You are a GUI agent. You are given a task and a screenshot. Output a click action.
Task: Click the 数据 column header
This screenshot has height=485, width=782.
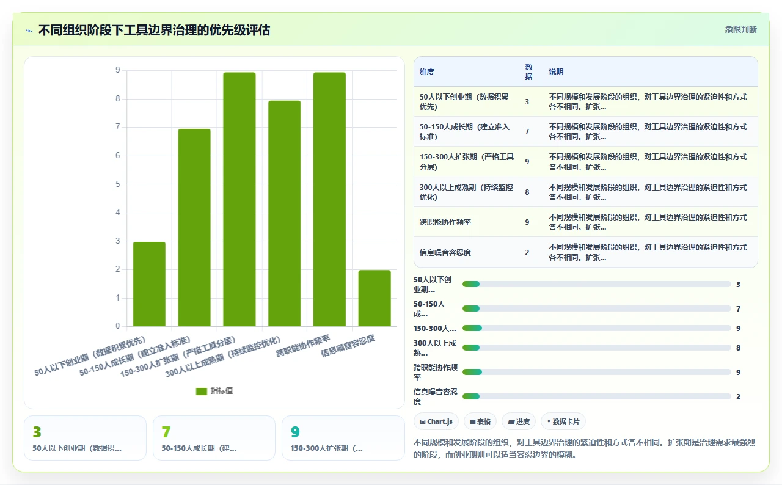tap(528, 71)
